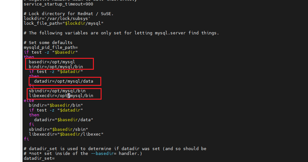Click the cyan --basedir= text
The height and width of the screenshot is (162, 308).
102,153
